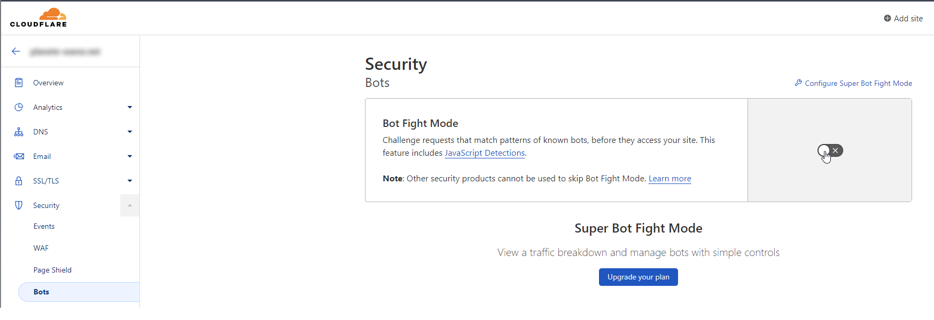Screen dimensions: 934x320
Task: Click the Overview clipboard icon
Action: click(x=19, y=83)
